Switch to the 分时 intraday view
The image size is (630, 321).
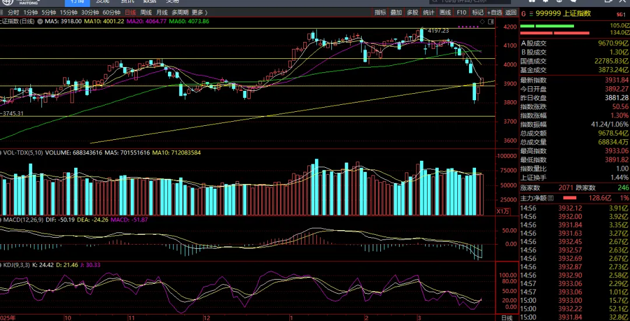[x=13, y=12]
